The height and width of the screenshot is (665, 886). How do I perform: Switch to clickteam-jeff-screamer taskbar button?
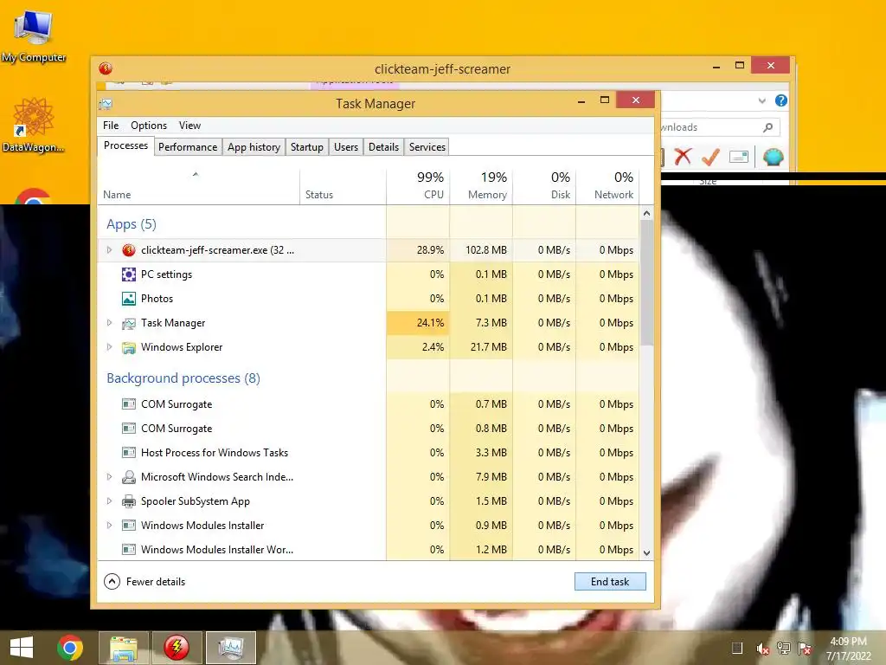(x=177, y=648)
